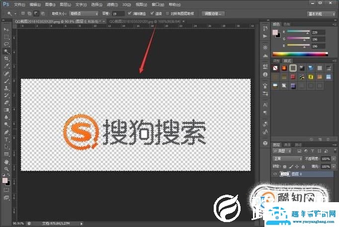This screenshot has height=227, width=339.
Task: Select the Lasso tool
Action: coord(6,44)
